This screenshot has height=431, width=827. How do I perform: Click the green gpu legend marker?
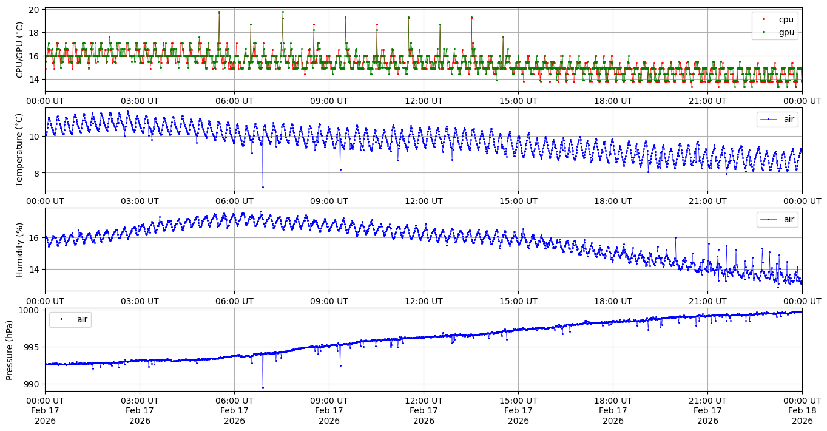click(763, 32)
